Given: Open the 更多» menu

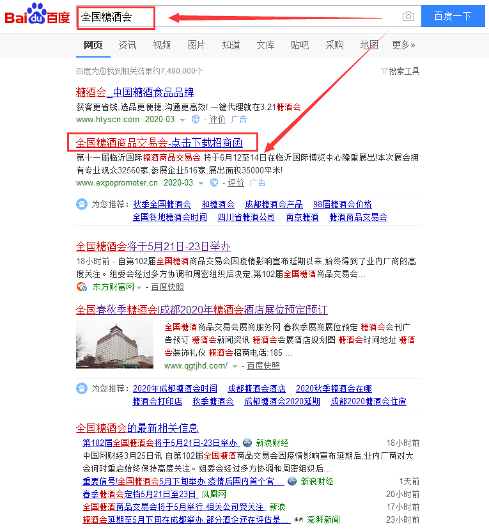Looking at the screenshot, I should pos(403,45).
